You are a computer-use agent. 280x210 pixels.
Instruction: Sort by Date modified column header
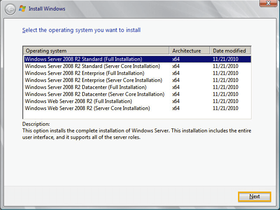click(230, 50)
